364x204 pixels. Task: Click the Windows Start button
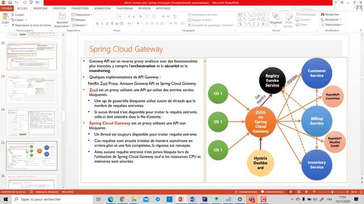click(6, 199)
